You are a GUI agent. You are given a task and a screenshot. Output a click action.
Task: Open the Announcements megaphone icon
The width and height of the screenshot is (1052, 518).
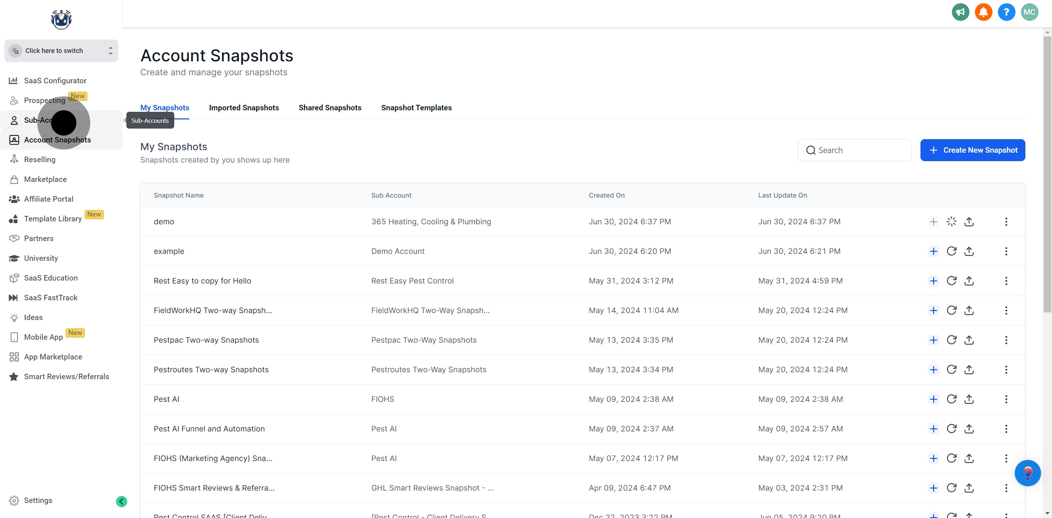[x=960, y=12]
